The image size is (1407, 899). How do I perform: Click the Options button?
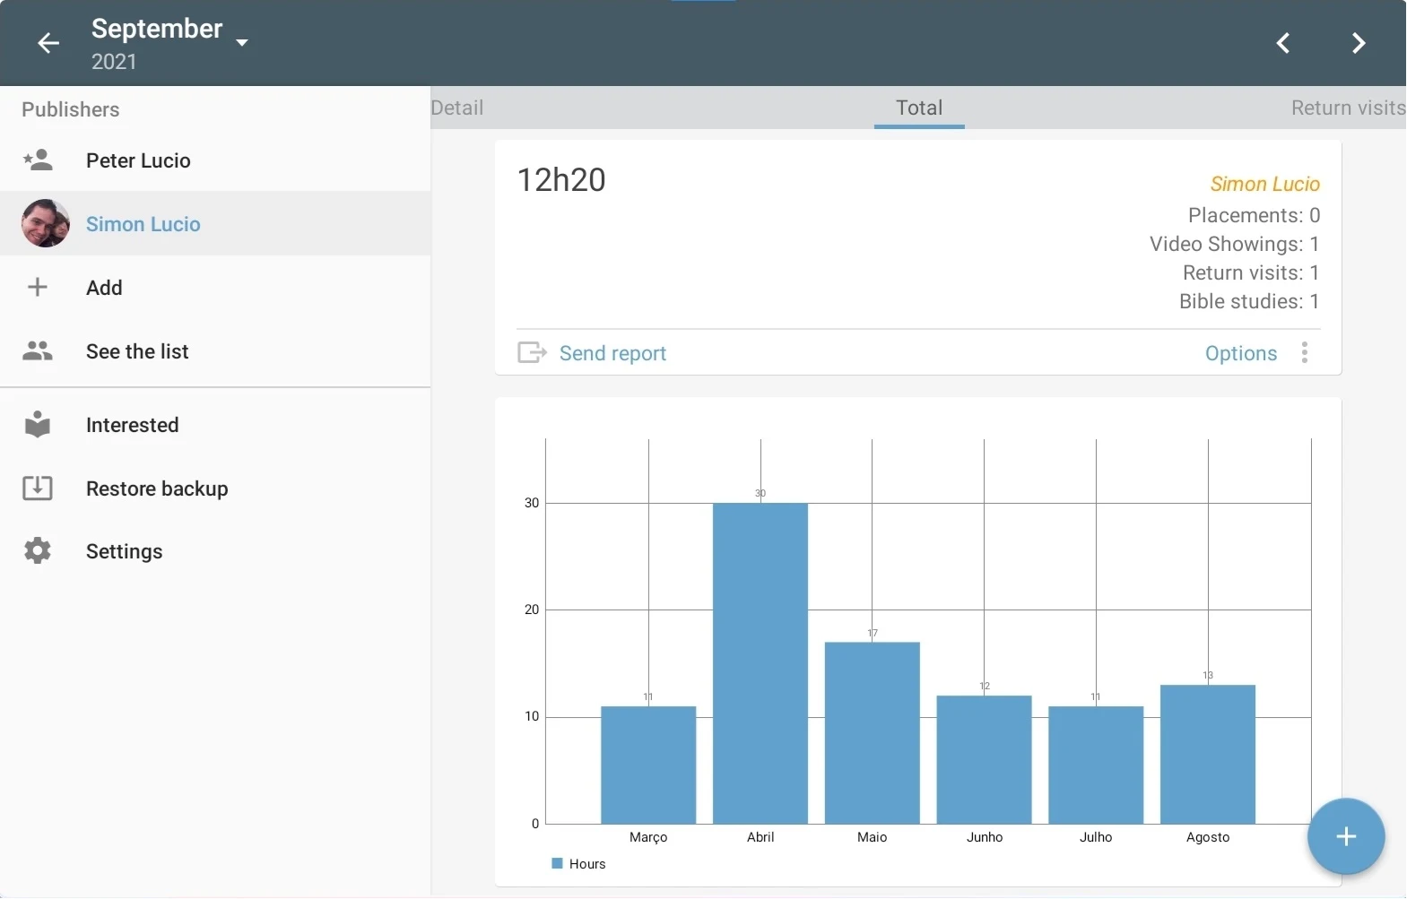pos(1241,353)
